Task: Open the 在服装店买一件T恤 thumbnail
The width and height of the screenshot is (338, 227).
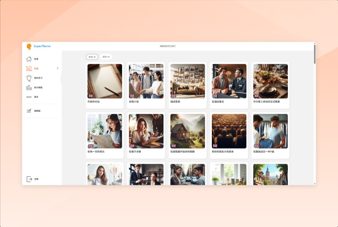Action: (270, 131)
